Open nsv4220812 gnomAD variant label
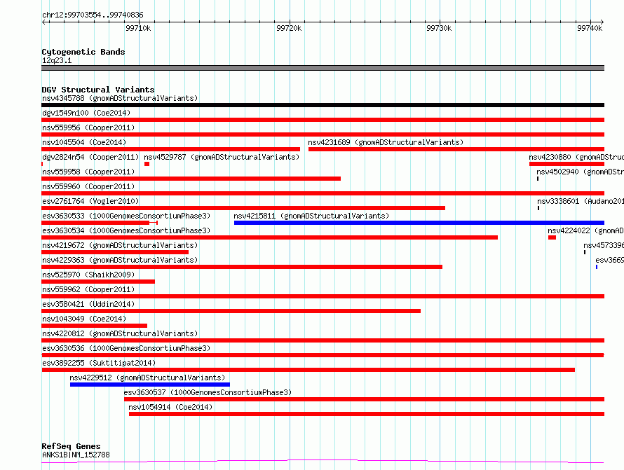Screen dimensions: 624x470 120,333
